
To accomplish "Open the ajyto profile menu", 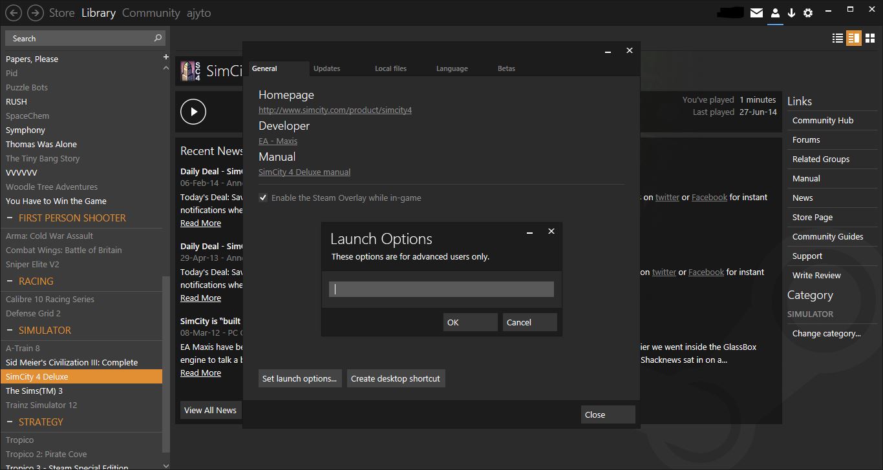I will (199, 13).
